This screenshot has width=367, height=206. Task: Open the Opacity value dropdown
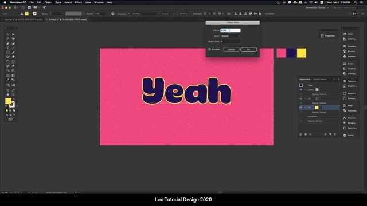coord(107,14)
